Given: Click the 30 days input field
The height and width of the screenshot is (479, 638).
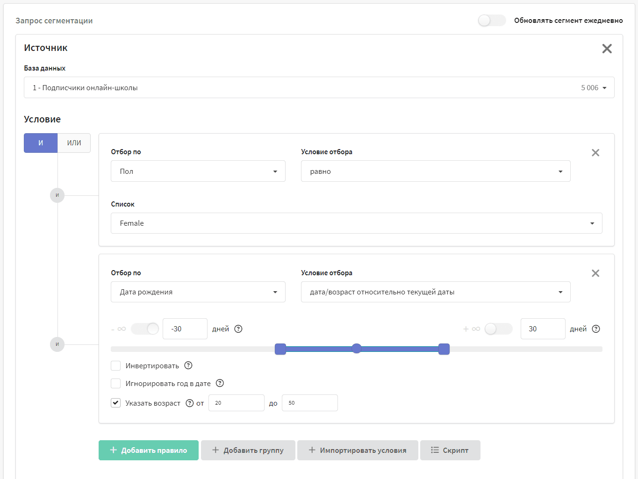Looking at the screenshot, I should point(543,329).
